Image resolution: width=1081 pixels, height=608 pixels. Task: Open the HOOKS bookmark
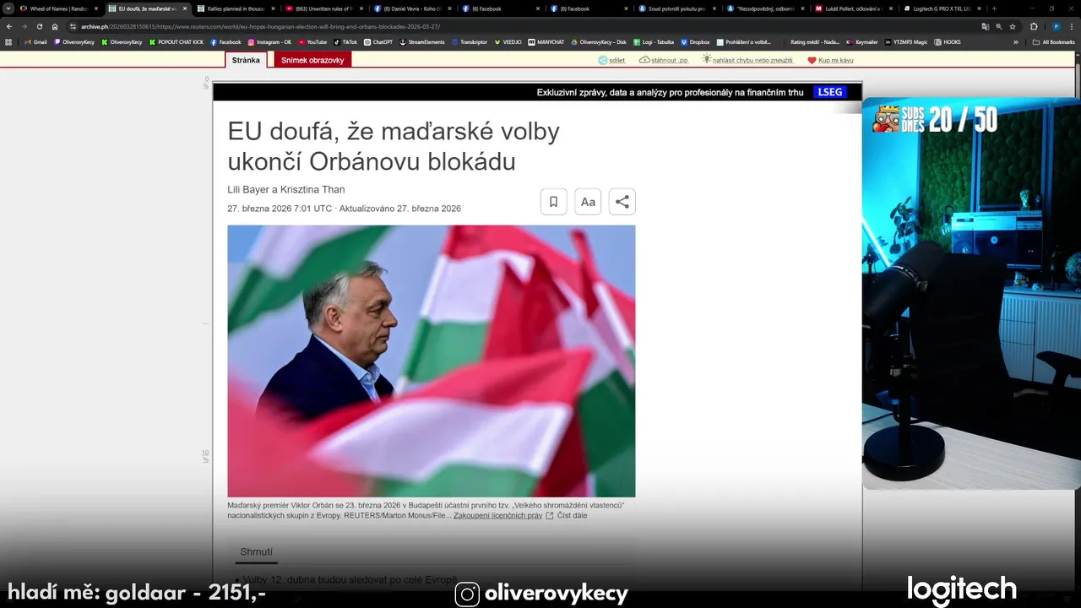tap(948, 41)
